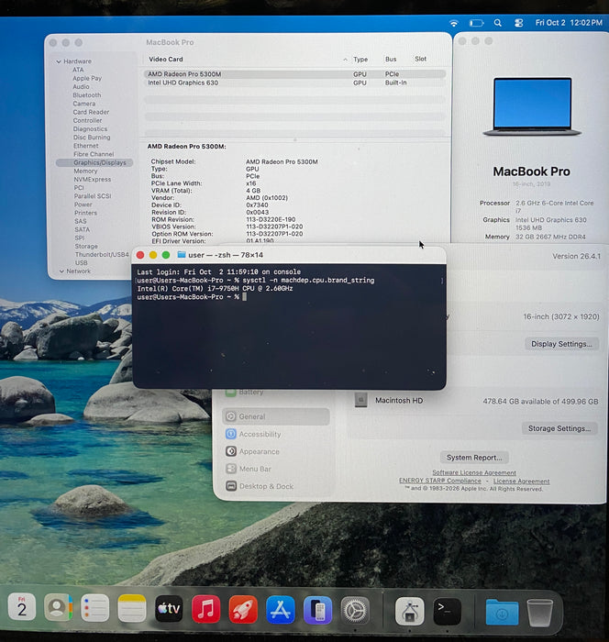Open Spotlight search in the menu bar
Image resolution: width=609 pixels, height=642 pixels.
coord(498,23)
